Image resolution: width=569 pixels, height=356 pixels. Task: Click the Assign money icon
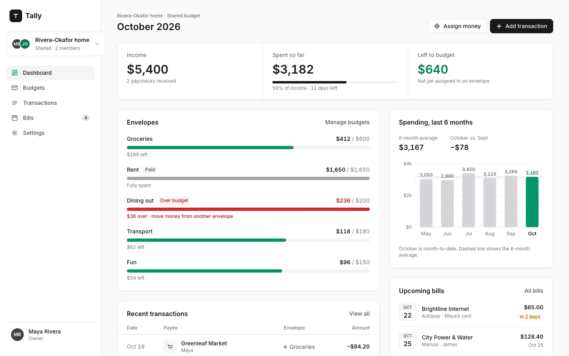click(437, 26)
